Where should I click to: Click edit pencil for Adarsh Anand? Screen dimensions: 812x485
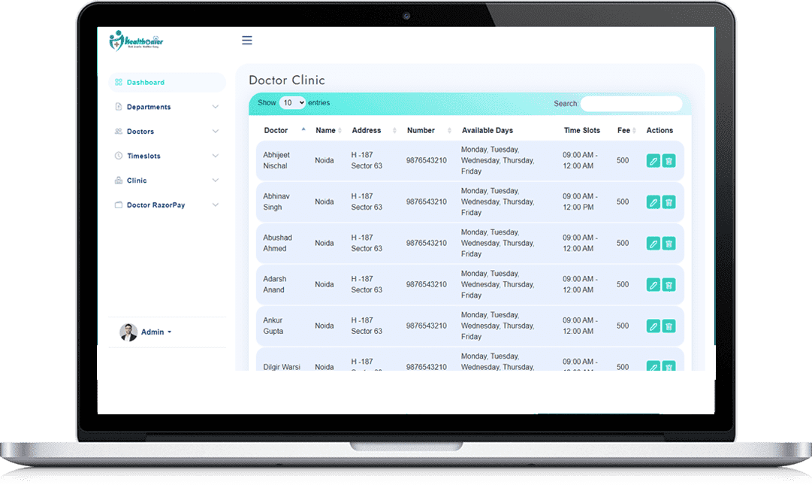[x=653, y=284]
